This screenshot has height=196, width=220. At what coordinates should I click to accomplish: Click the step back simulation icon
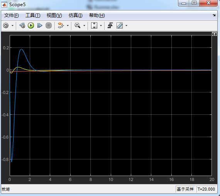click(x=22, y=26)
